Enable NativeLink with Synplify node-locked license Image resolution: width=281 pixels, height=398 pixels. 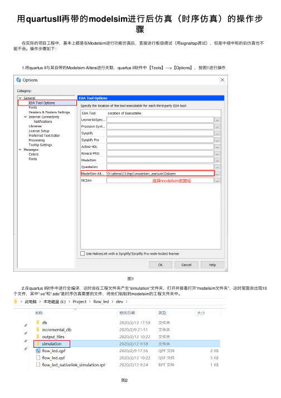[83, 253]
